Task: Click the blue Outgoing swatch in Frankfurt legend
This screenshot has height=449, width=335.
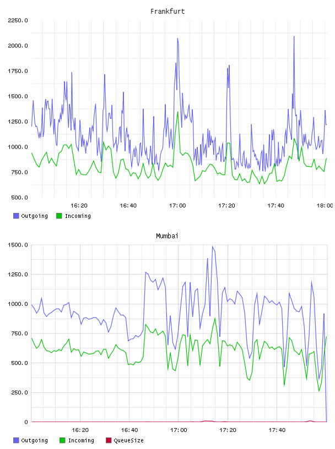Action: [16, 216]
